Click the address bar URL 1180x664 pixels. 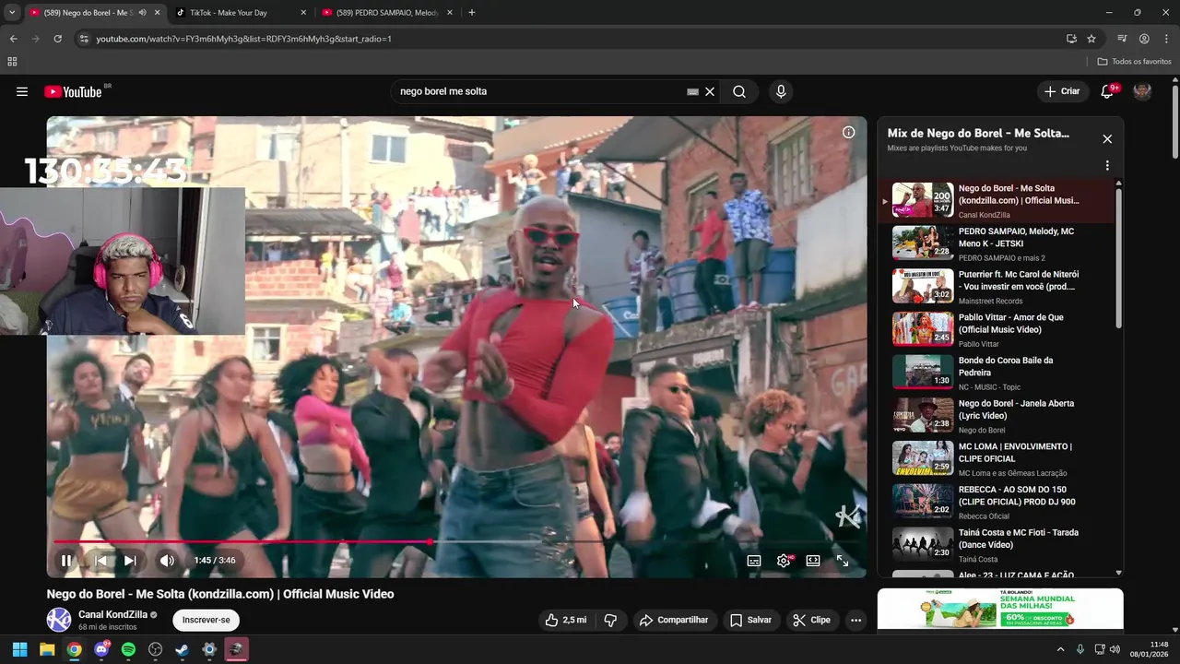coord(243,39)
